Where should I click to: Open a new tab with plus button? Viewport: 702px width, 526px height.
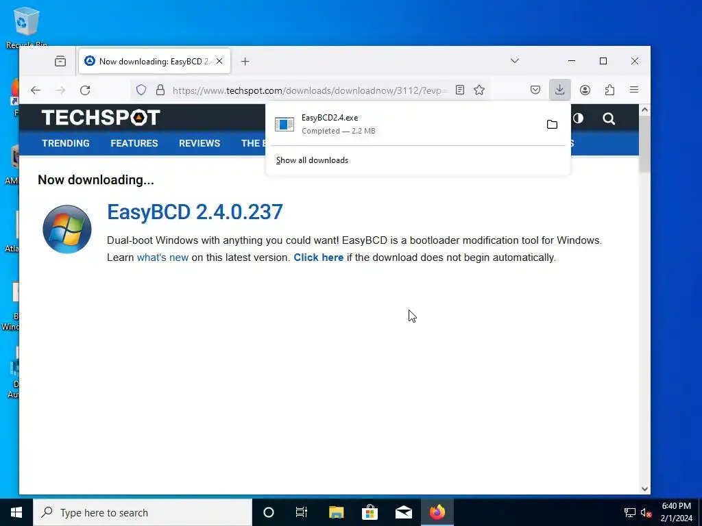[245, 61]
